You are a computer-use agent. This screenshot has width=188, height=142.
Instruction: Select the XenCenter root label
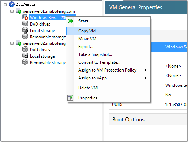point(26,4)
